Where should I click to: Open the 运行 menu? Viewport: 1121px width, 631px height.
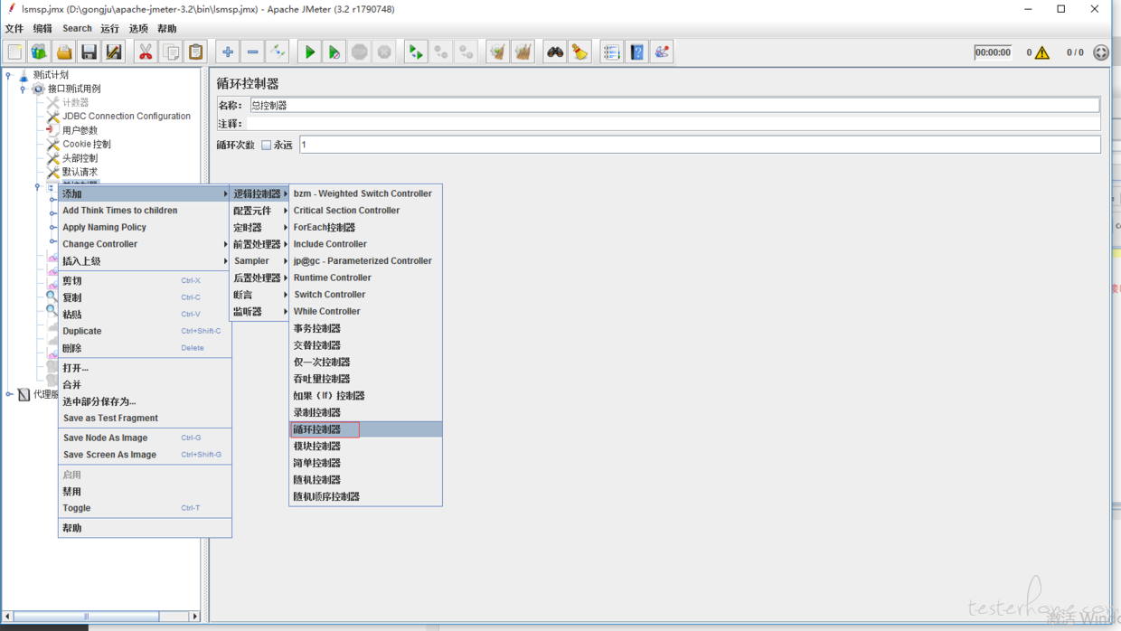tap(109, 29)
